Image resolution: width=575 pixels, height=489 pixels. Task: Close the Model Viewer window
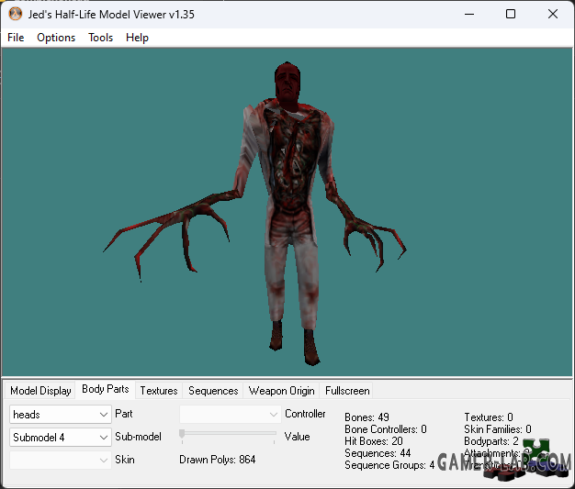553,15
